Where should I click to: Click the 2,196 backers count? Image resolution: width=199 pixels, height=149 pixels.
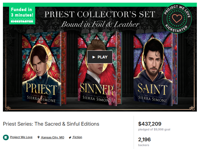click(144, 139)
